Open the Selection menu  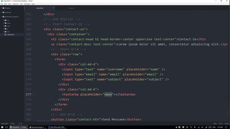coord(16,4)
